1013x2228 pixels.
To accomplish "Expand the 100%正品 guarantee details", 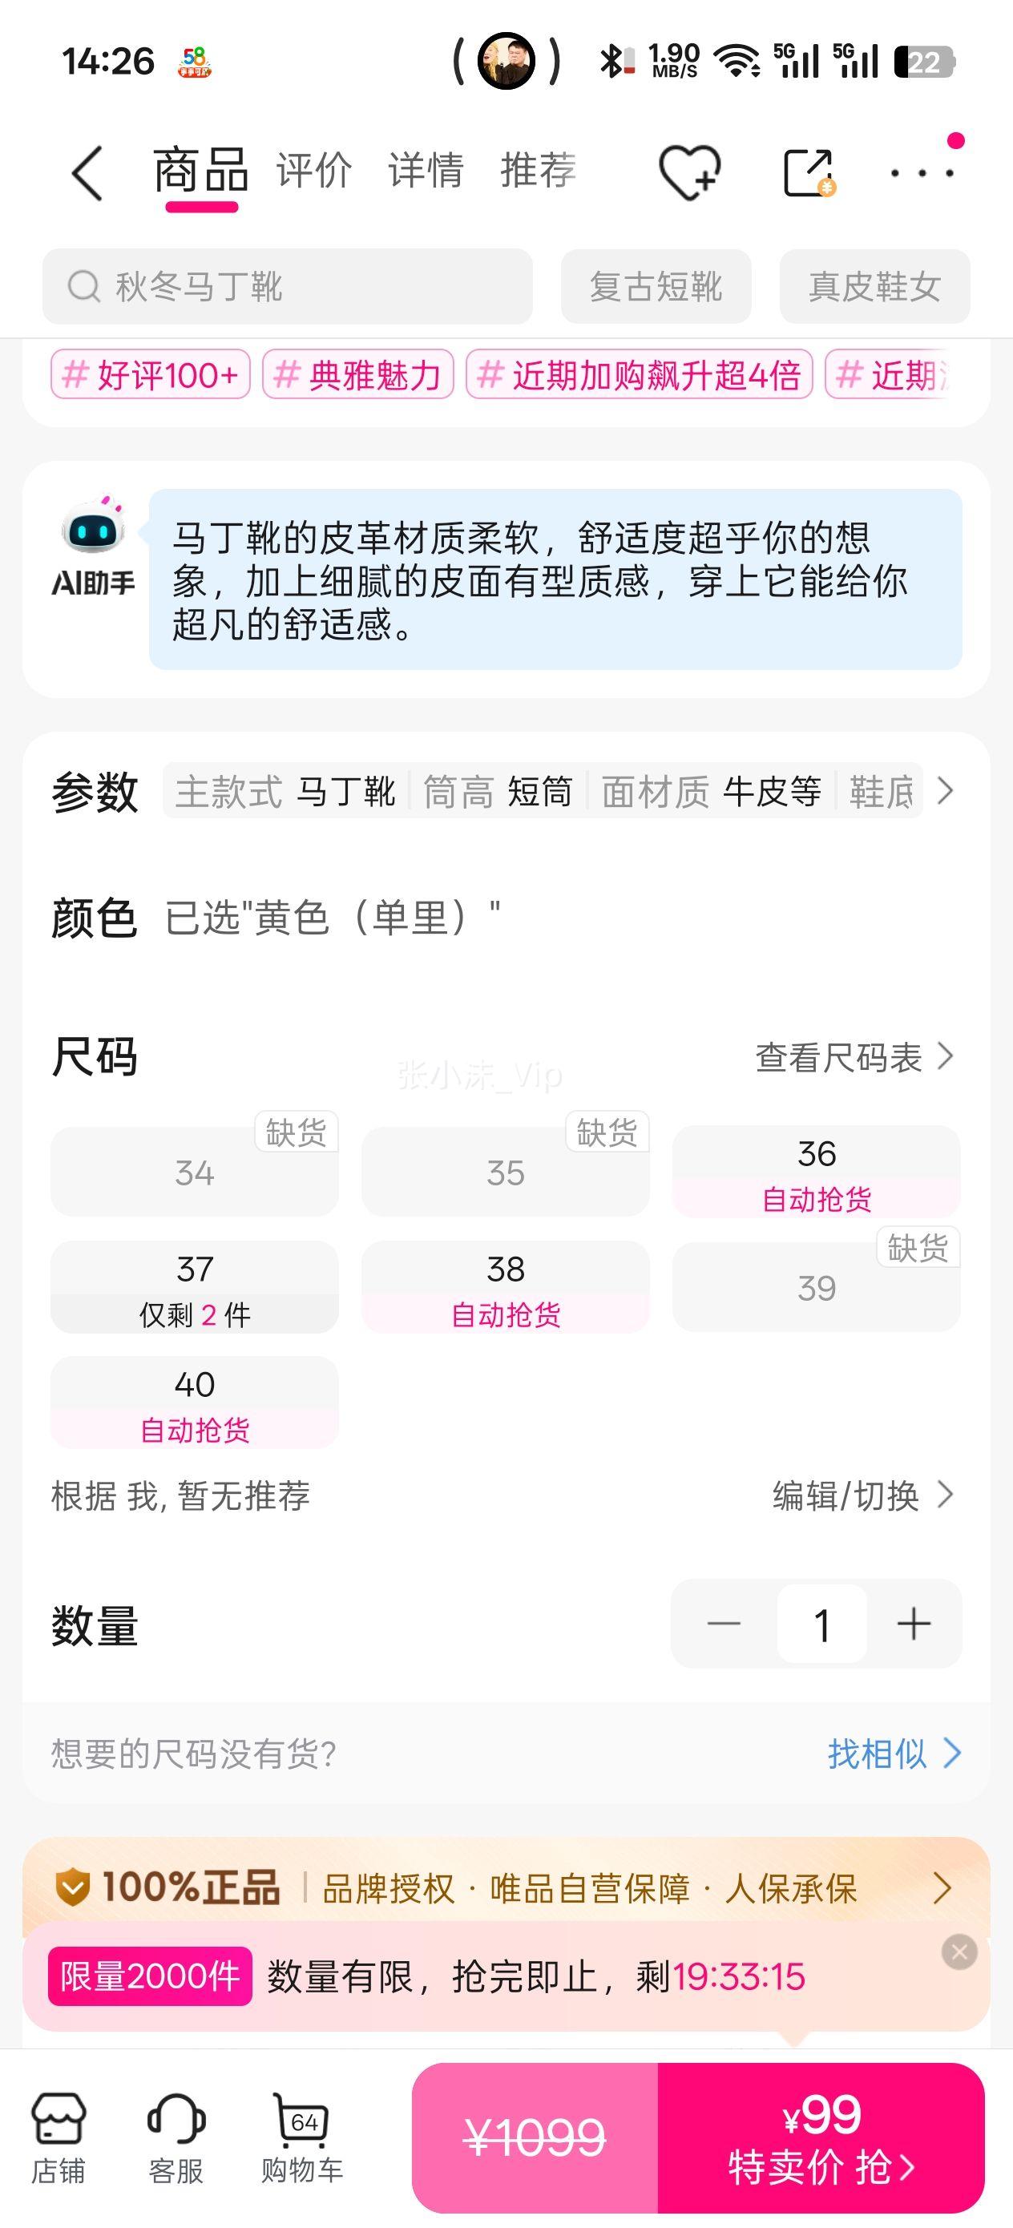I will point(941,1887).
